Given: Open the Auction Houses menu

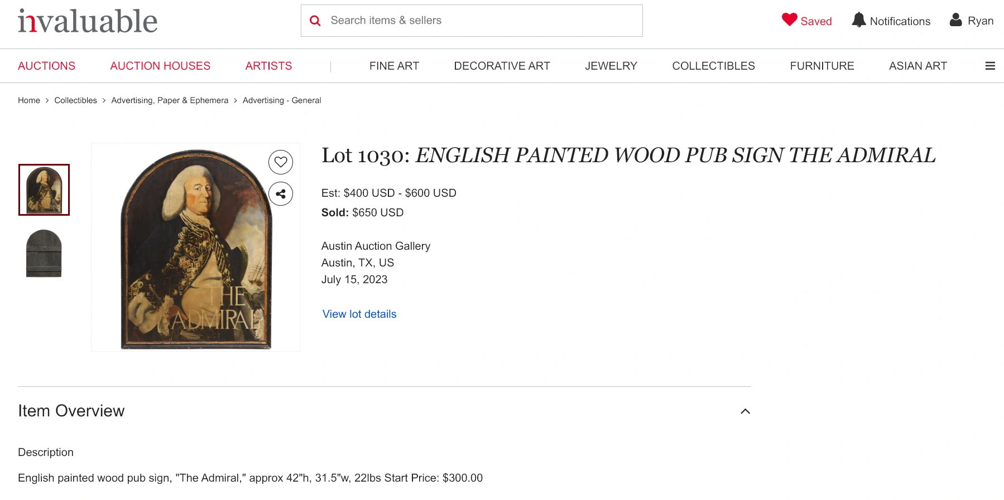Looking at the screenshot, I should 160,66.
